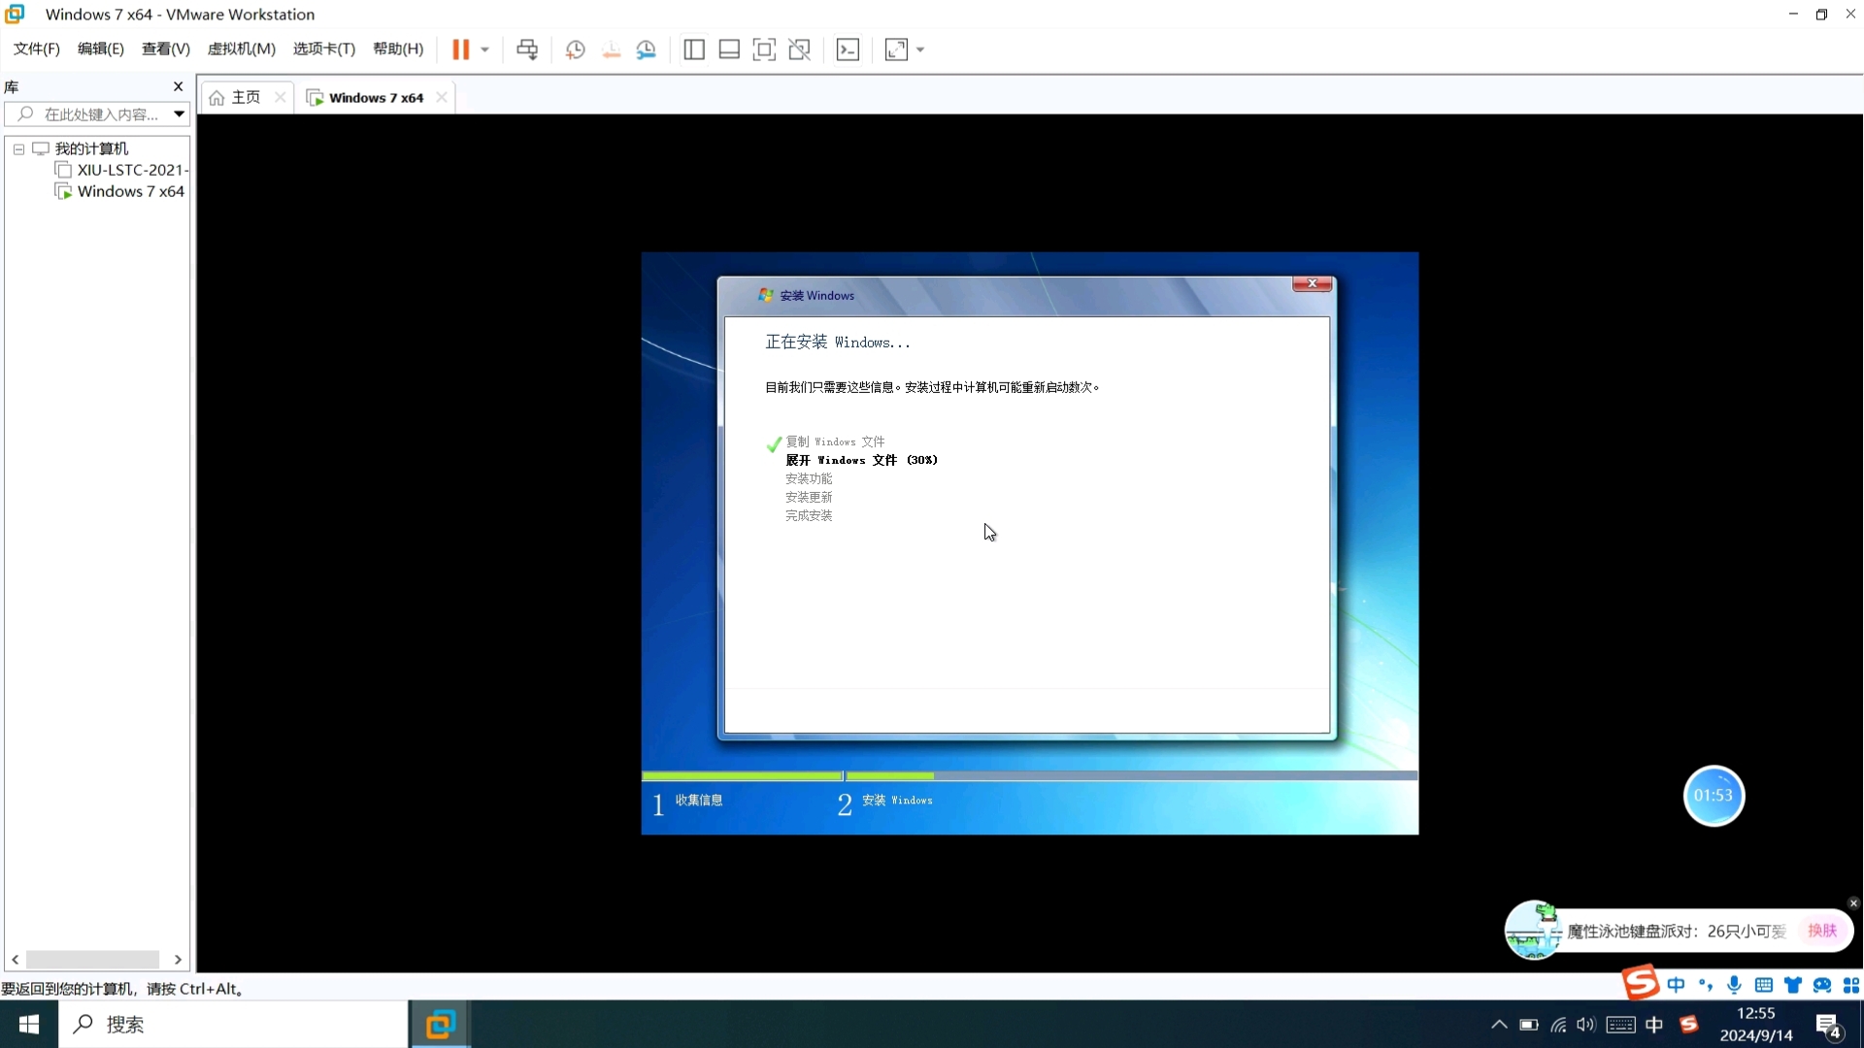The height and width of the screenshot is (1048, 1864).
Task: Pause the running virtual machine
Action: pyautogui.click(x=460, y=49)
